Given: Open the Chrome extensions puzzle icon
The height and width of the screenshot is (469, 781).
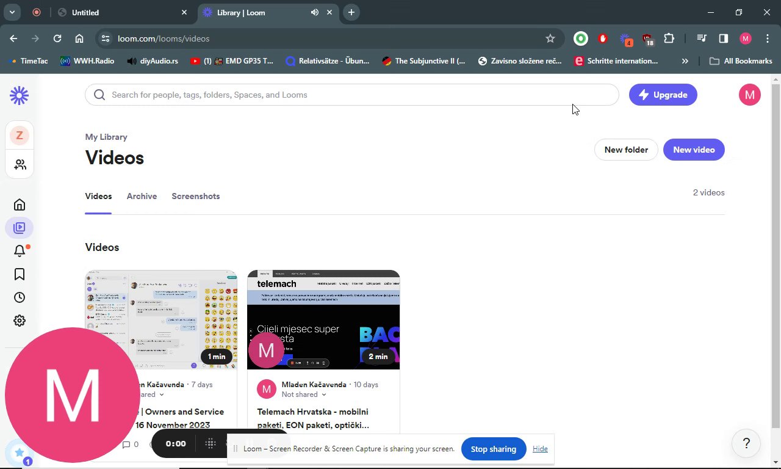Looking at the screenshot, I should tap(669, 38).
